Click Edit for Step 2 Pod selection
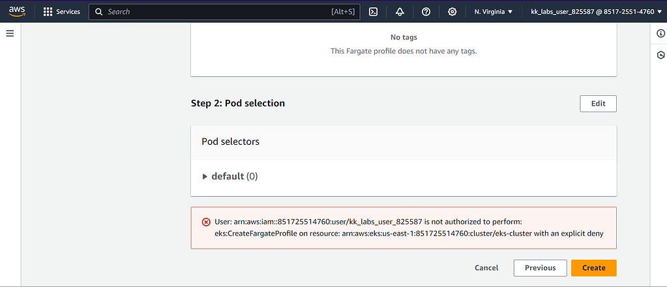 [x=598, y=103]
